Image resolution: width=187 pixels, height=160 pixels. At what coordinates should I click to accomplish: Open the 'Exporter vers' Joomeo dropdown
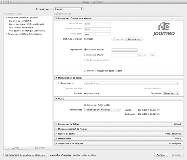(68, 9)
